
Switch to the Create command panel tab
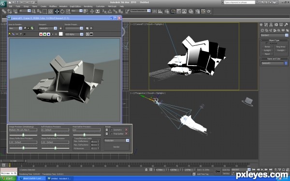pyautogui.click(x=261, y=25)
